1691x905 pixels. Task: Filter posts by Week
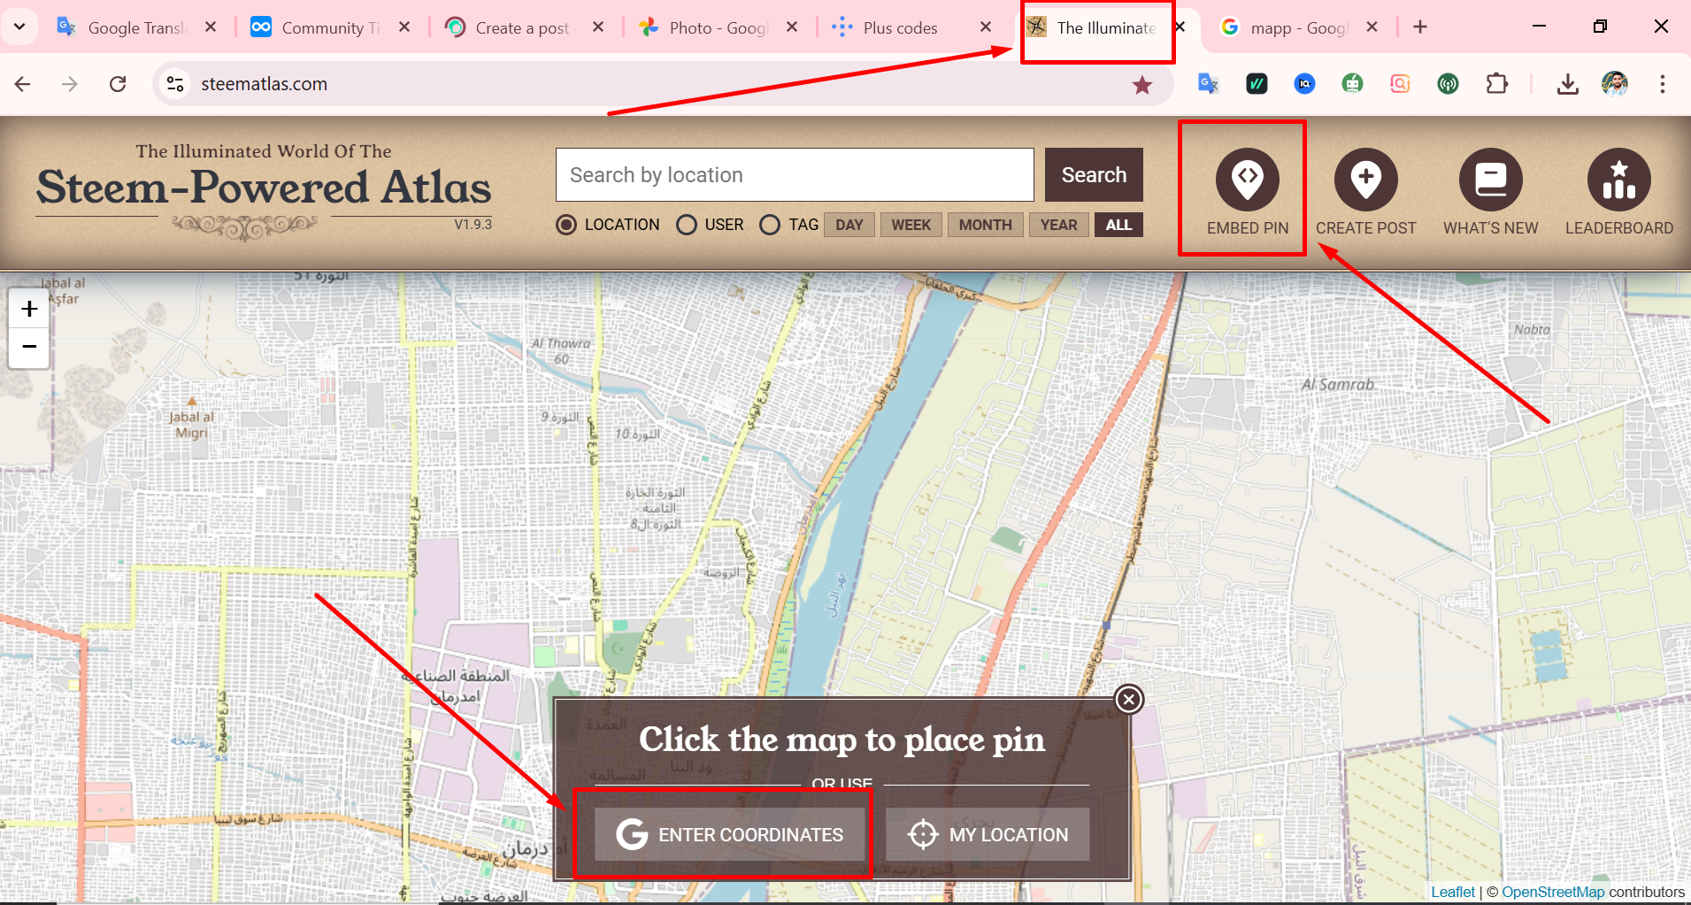(x=911, y=225)
